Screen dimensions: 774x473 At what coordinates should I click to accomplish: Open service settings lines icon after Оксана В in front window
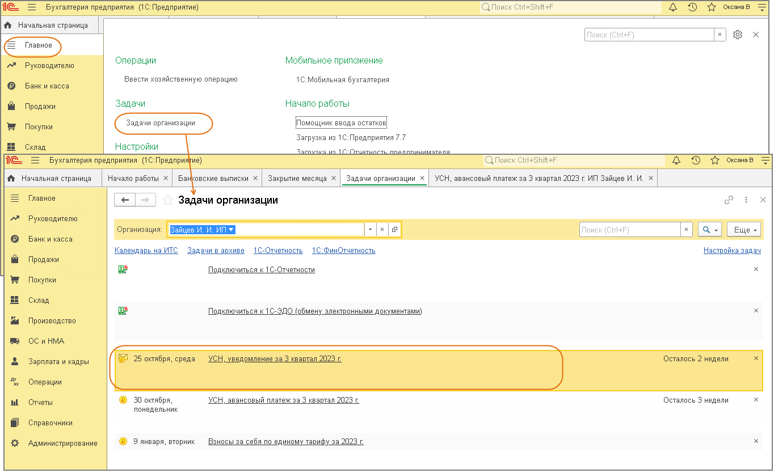765,161
